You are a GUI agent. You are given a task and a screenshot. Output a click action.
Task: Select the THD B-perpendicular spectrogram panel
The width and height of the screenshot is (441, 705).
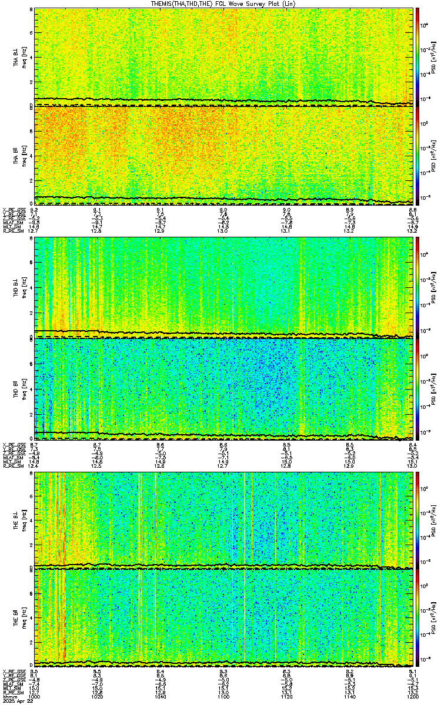click(x=222, y=287)
